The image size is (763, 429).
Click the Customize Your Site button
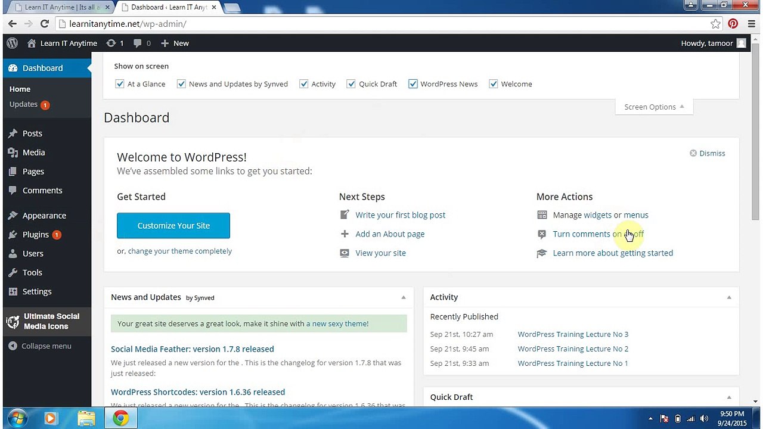[x=173, y=226]
